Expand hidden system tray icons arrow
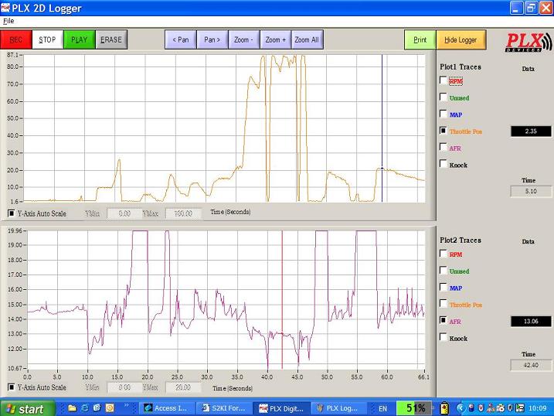This screenshot has height=416, width=554. point(461,408)
